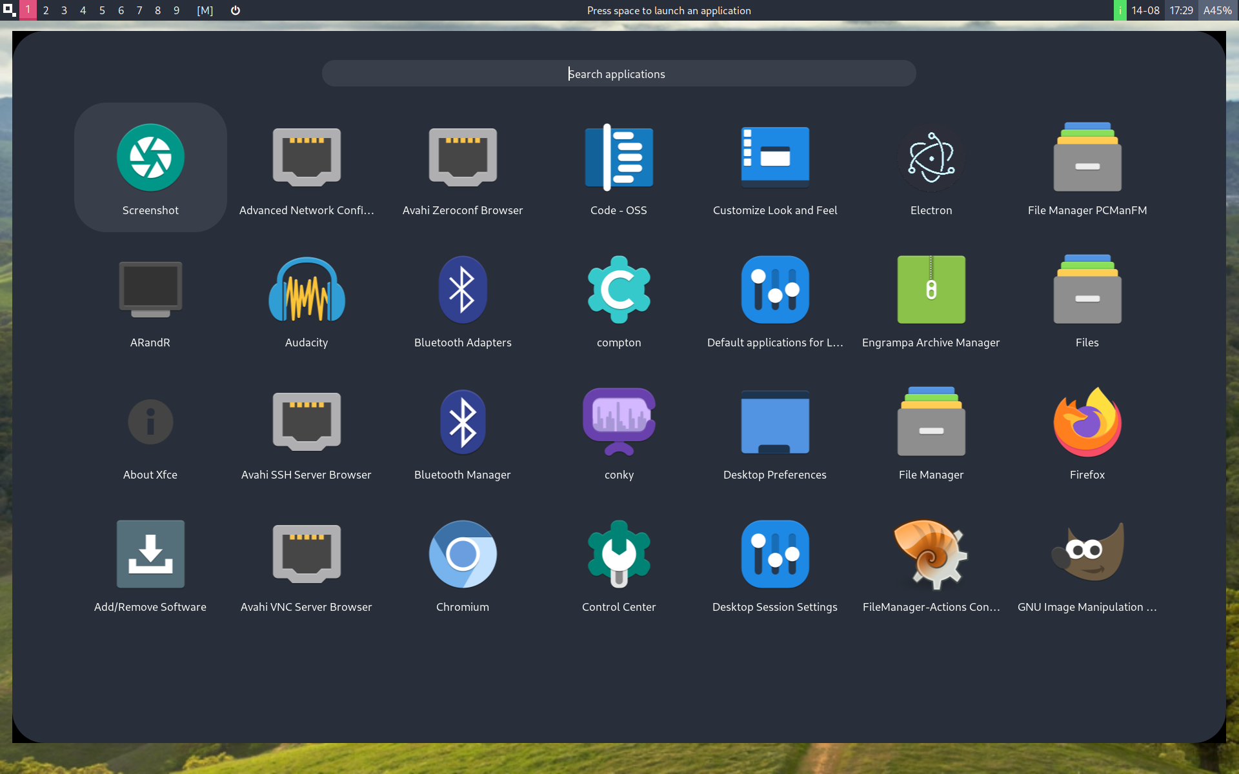Click the power icon in top bar
This screenshot has width=1239, height=774.
236,10
